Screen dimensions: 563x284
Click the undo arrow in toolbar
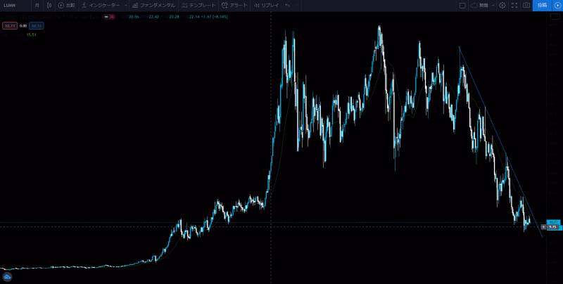click(287, 5)
